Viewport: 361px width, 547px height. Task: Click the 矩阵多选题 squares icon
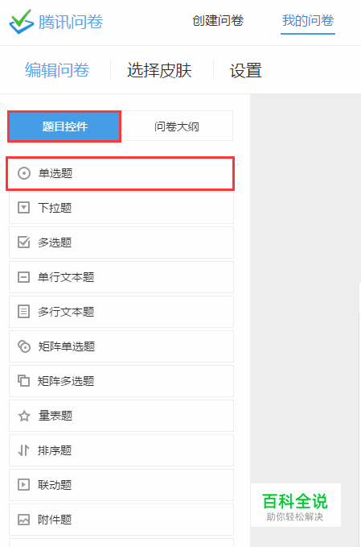pos(23,380)
